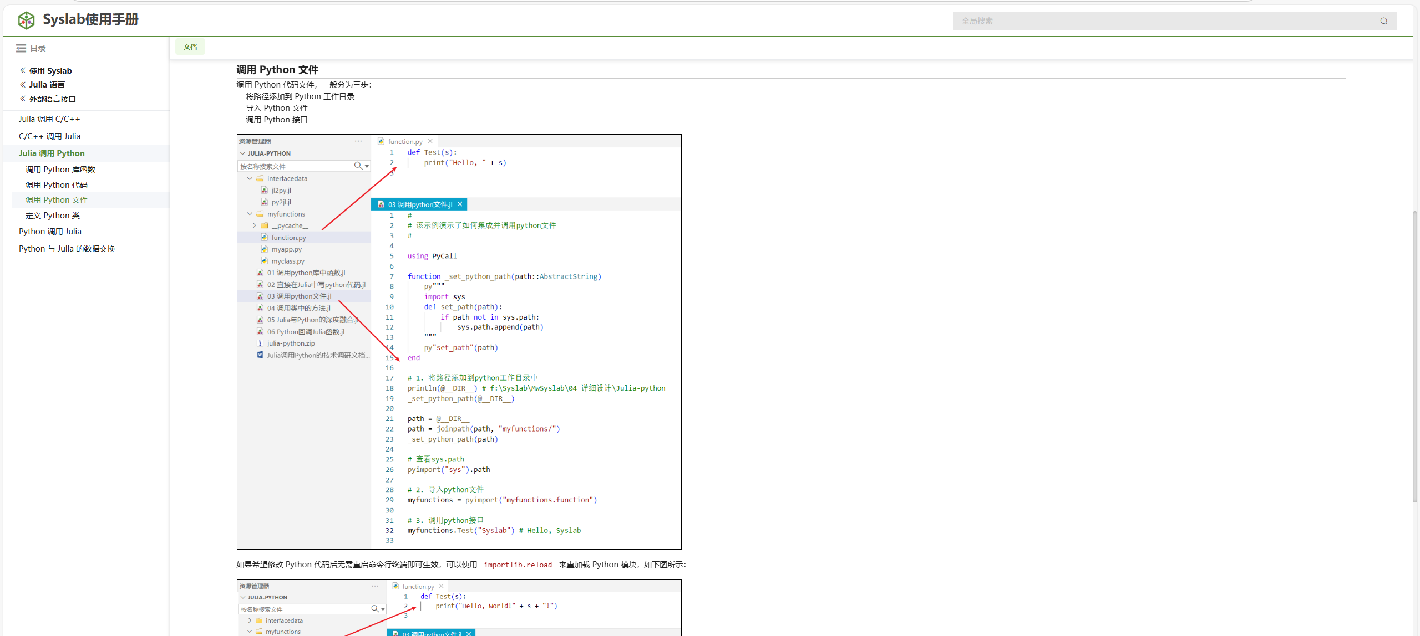Open 定义 Python 类 subsection

[x=53, y=216]
